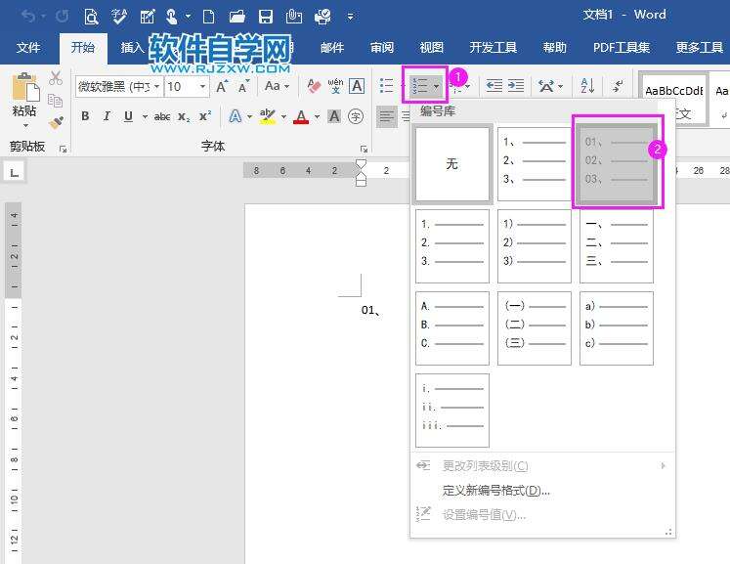
Task: Create a new blank document icon
Action: point(209,17)
